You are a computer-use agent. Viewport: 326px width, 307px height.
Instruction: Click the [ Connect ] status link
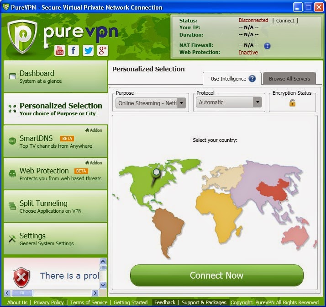(285, 21)
